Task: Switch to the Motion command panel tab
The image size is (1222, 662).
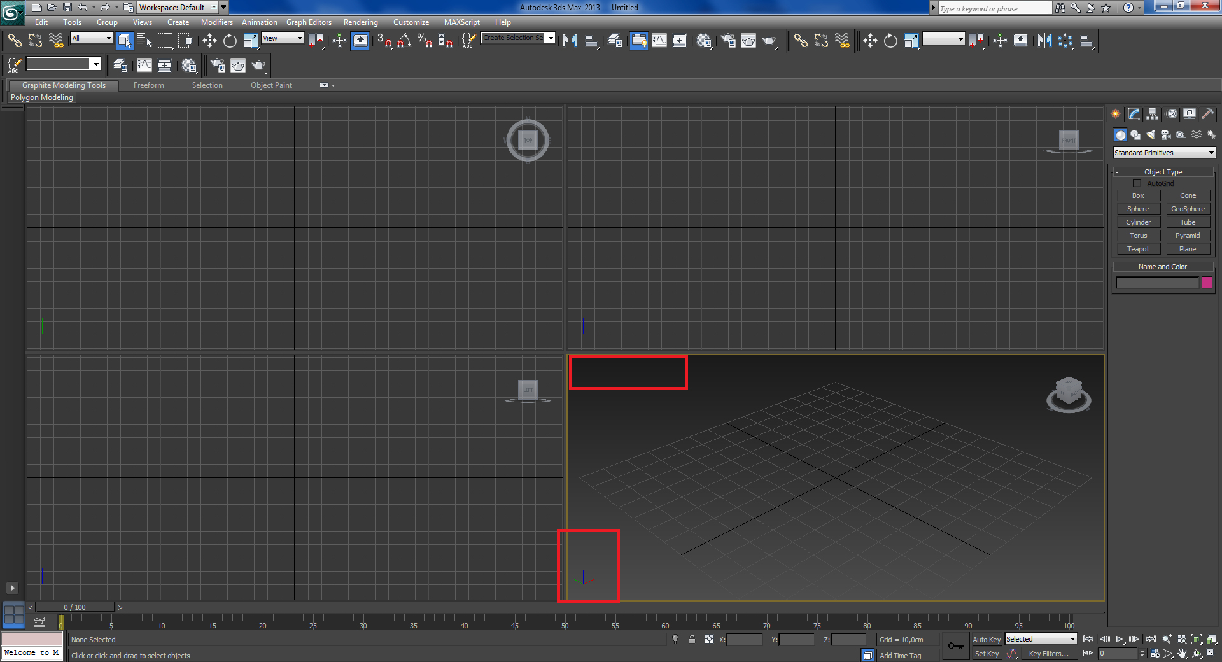Action: (1172, 114)
